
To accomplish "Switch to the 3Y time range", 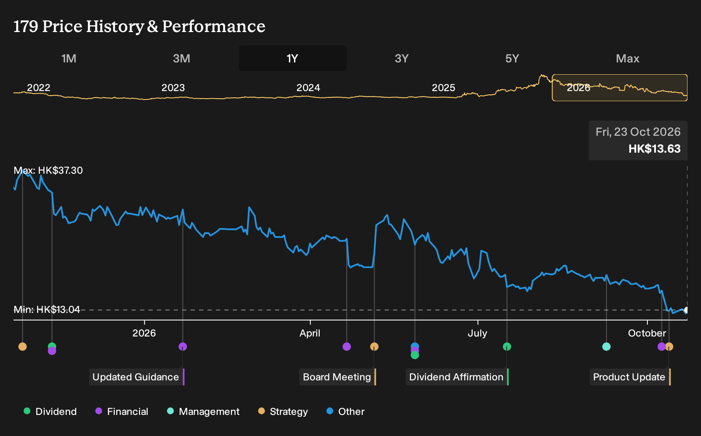I will point(402,58).
